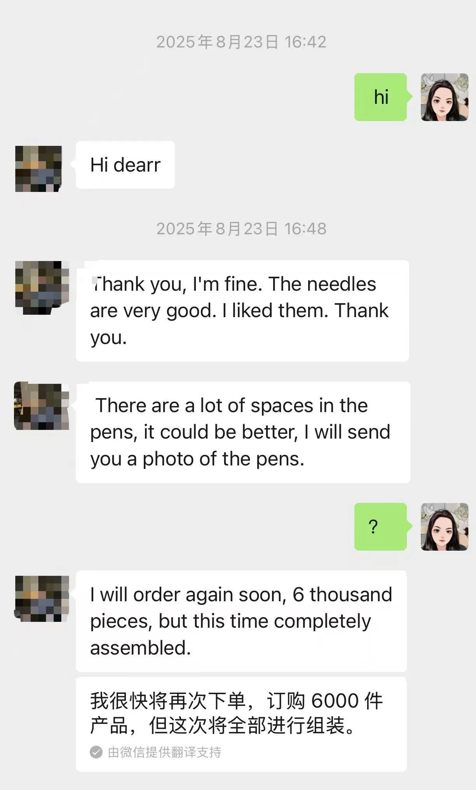Select the "Hi dearr" message bubble

point(125,165)
